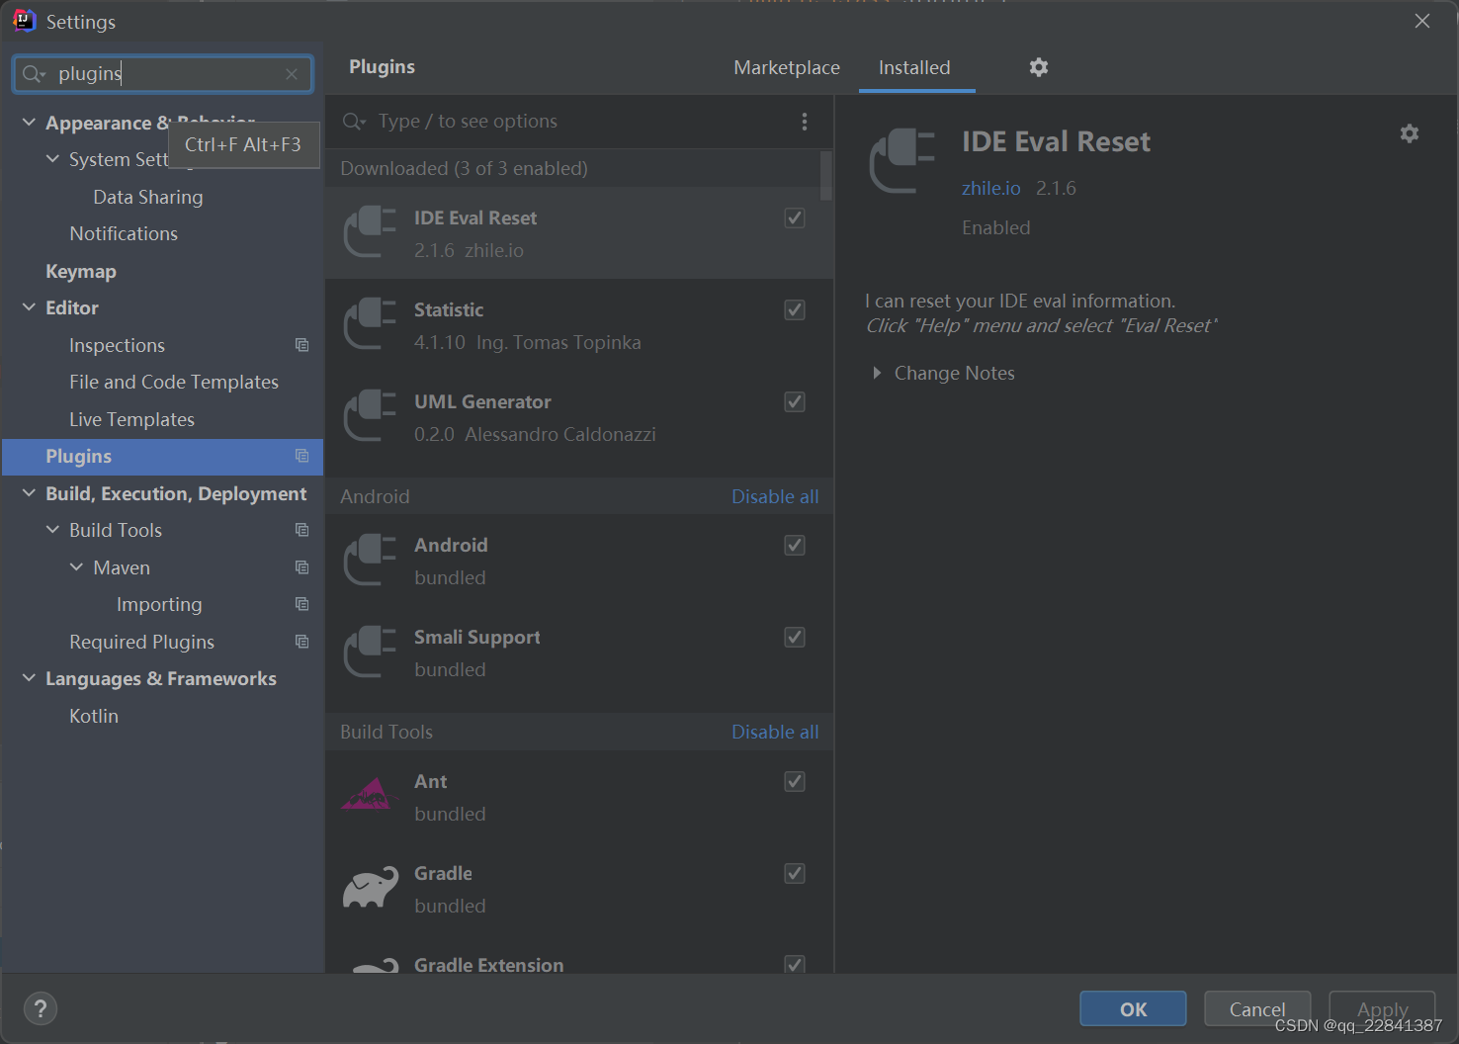1459x1044 pixels.
Task: Click the vertical dots options menu in plugin search
Action: click(805, 122)
